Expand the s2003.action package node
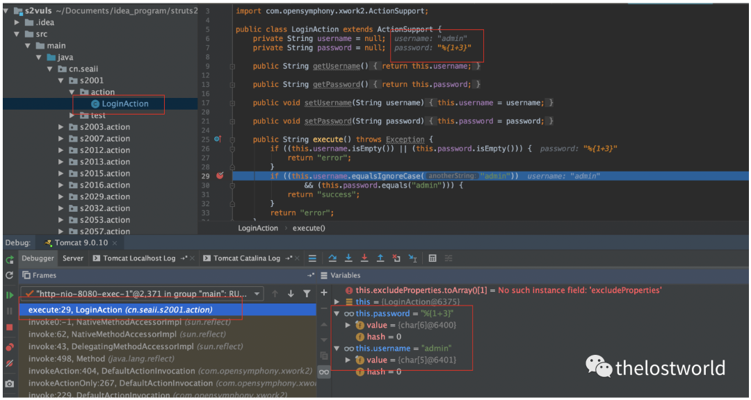The image size is (751, 400). pos(62,127)
